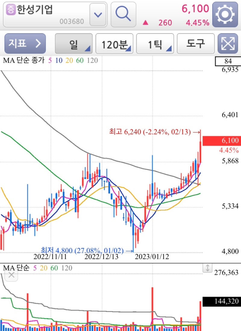Image resolution: width=241 pixels, height=331 pixels.
Task: Open the stock name dropdown chevron
Action: [98, 14]
